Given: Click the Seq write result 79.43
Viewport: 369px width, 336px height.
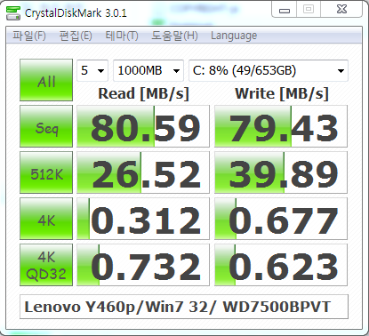Looking at the screenshot, I should (281, 126).
